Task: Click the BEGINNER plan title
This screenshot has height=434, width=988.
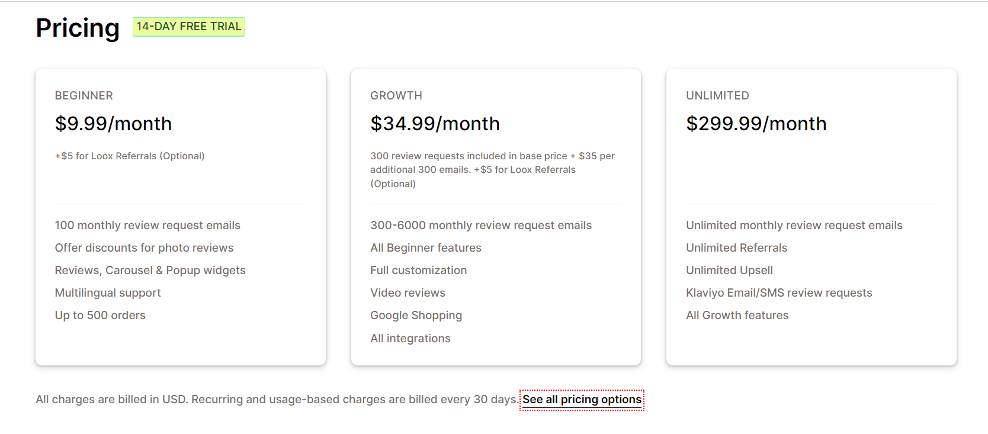Action: tap(84, 96)
